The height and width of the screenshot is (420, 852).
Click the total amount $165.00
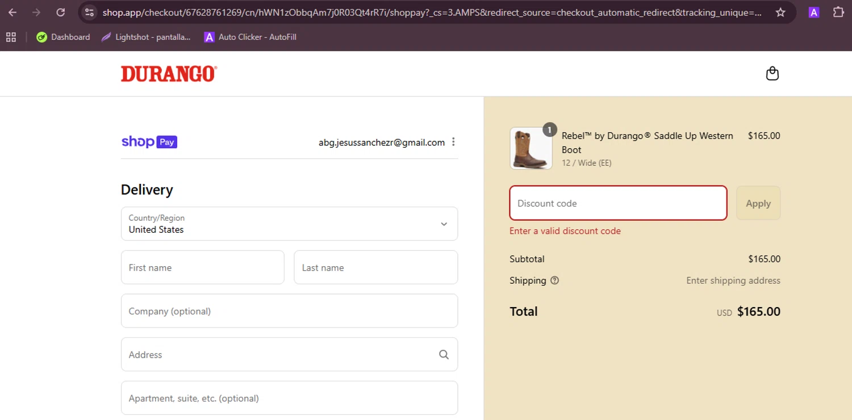tap(758, 312)
